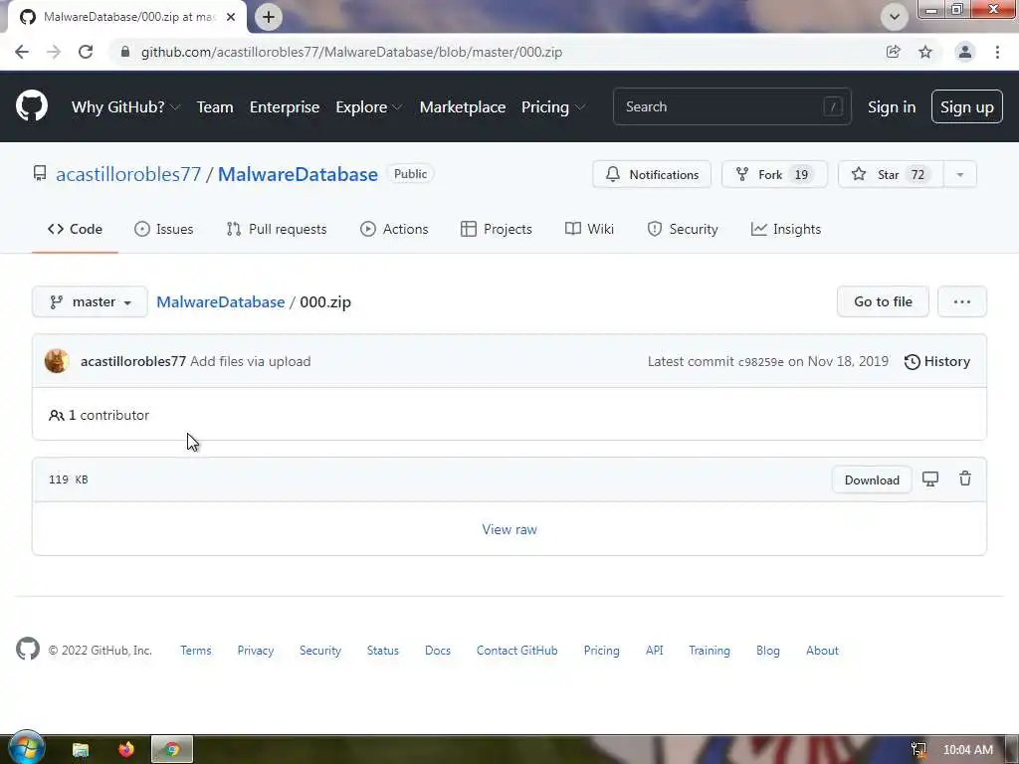Open acastillorobles77 owner link in title

pos(128,174)
